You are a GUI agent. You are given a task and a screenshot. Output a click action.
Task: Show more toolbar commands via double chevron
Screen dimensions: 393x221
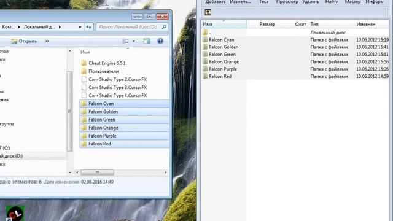[47, 41]
